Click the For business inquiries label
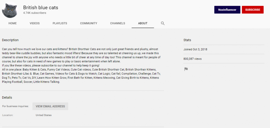This screenshot has height=128, width=270. point(16,106)
